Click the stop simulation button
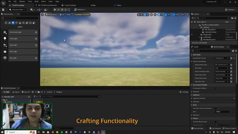The width and height of the screenshot is (238, 134). [x=62, y=10]
